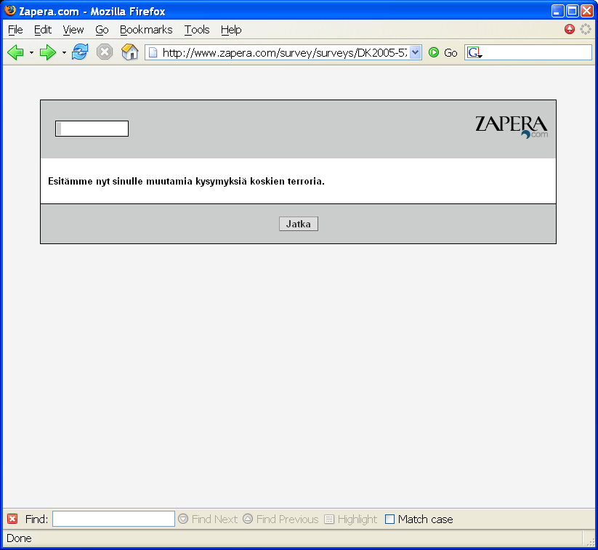The width and height of the screenshot is (598, 550).
Task: Open the Bookmarks menu
Action: (x=146, y=30)
